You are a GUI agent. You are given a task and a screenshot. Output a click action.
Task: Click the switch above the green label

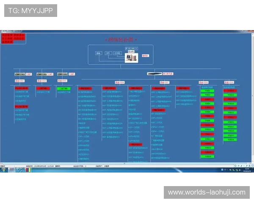(62, 74)
